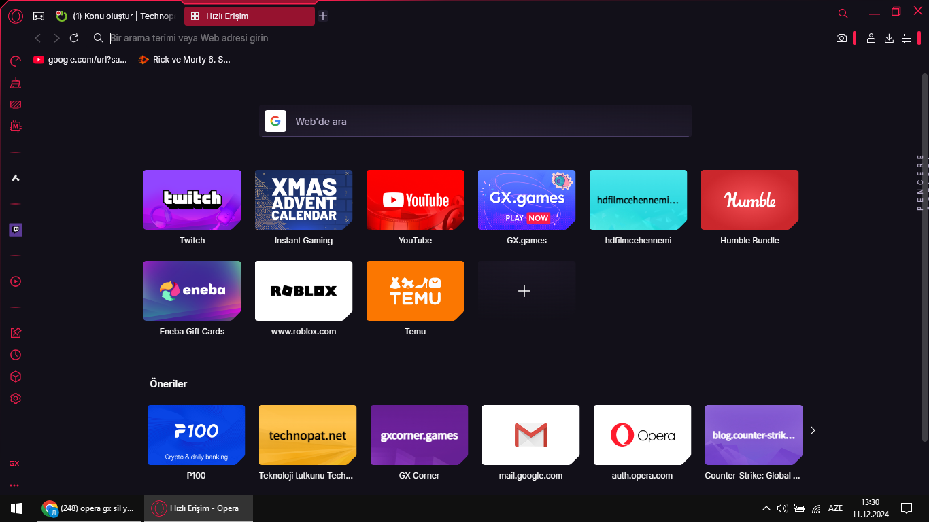This screenshot has width=929, height=522.
Task: Open extensions cube icon
Action: coord(15,377)
